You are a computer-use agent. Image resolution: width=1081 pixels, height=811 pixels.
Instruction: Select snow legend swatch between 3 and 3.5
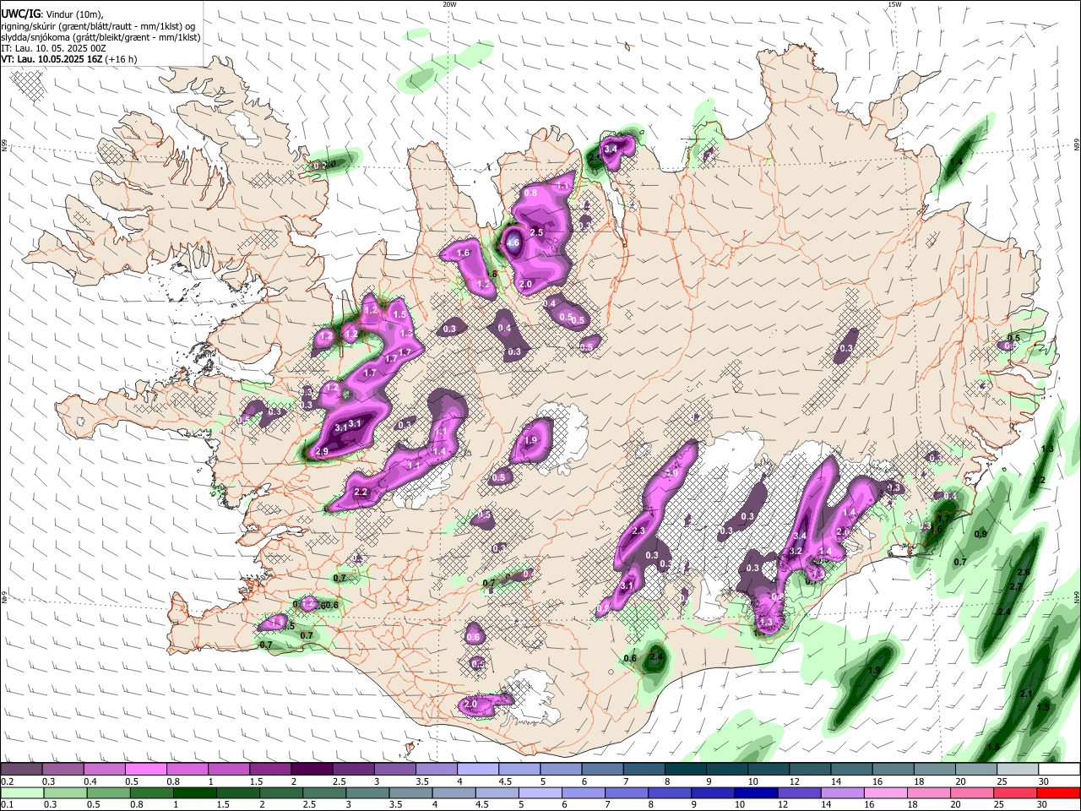pos(394,768)
